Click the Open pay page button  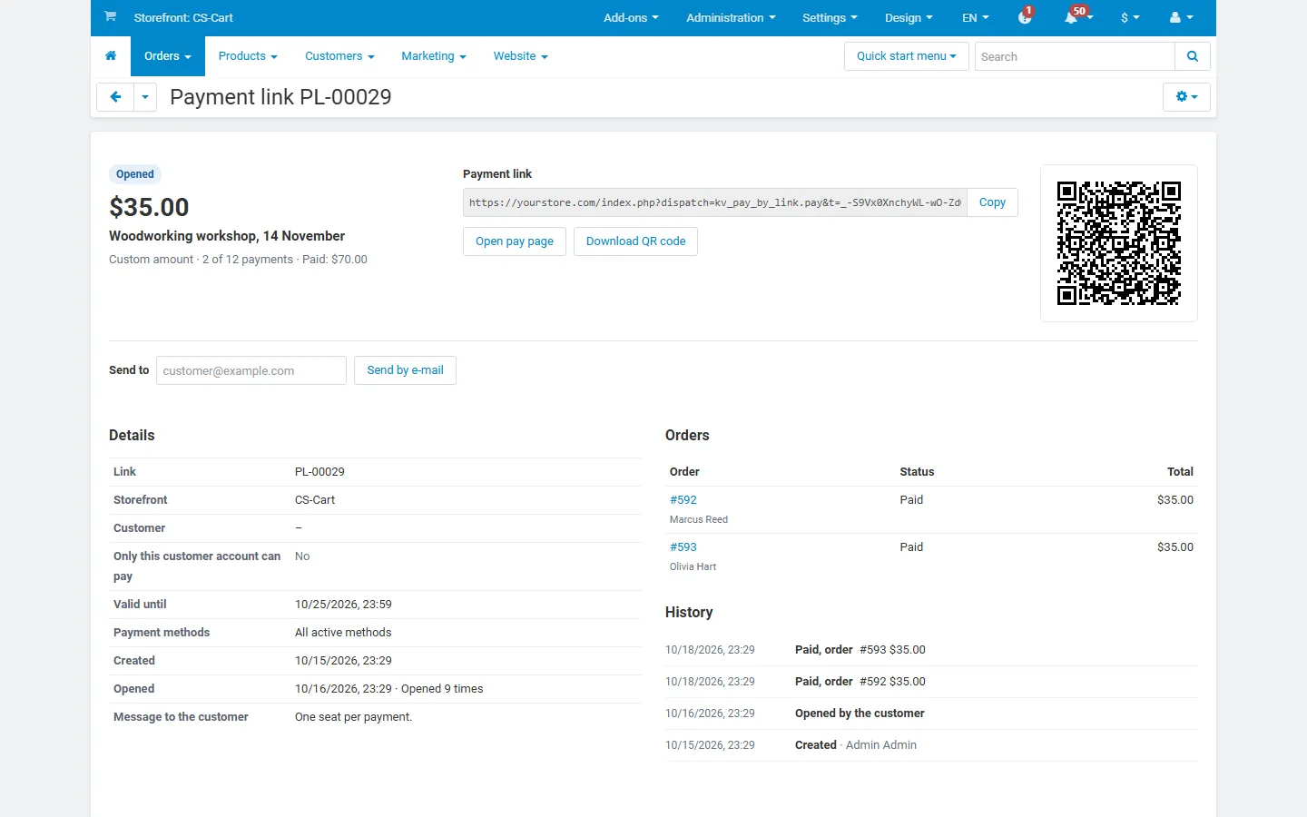(x=515, y=241)
